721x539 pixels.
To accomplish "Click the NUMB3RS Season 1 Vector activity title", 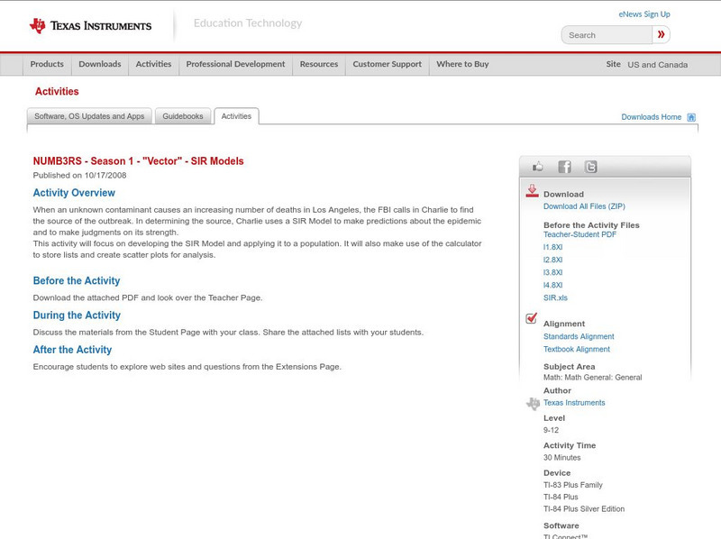I will coord(139,161).
